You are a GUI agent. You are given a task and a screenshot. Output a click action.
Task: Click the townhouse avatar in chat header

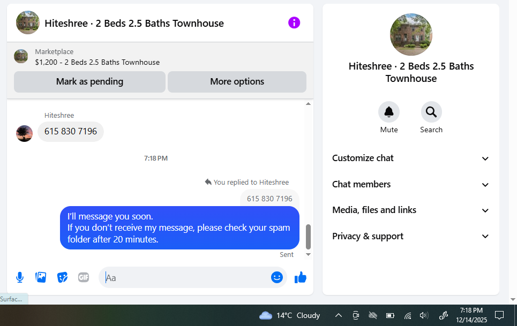[x=28, y=22]
